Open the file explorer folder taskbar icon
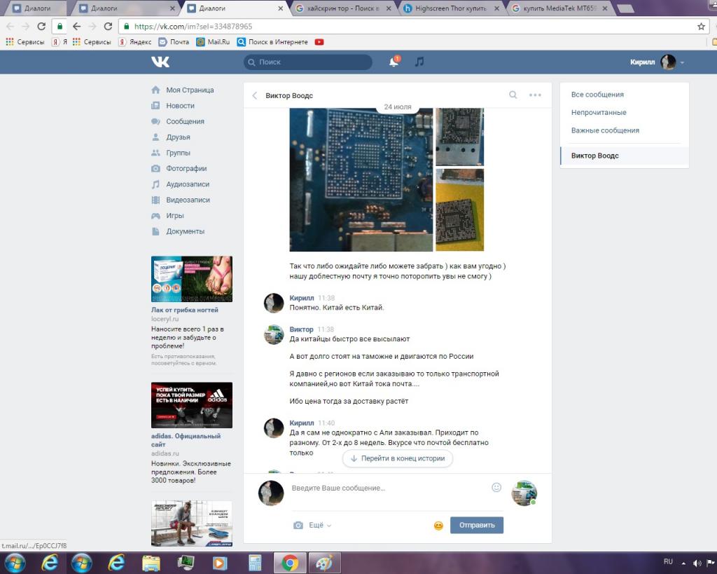Viewport: 717px width, 574px height. click(x=151, y=563)
